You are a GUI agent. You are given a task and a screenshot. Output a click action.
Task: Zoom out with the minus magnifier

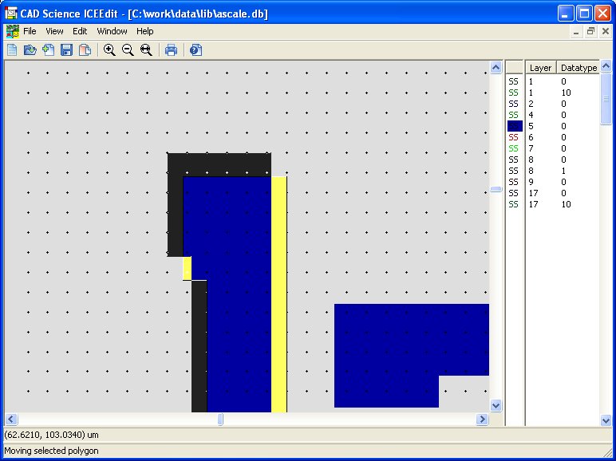click(x=128, y=50)
